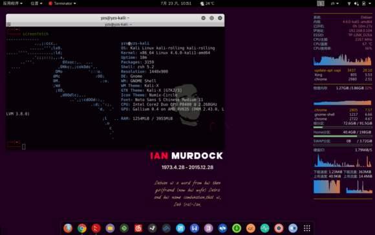
Task: Click the 'RAM: 1254MiB / 3955MiB' line
Action: (147, 118)
